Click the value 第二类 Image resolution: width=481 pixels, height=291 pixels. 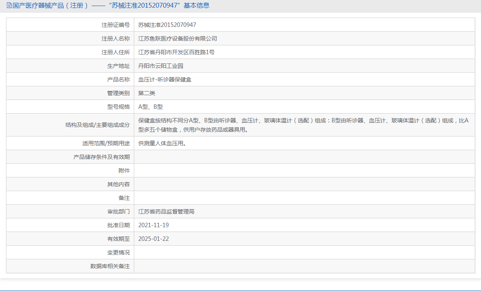coord(147,93)
